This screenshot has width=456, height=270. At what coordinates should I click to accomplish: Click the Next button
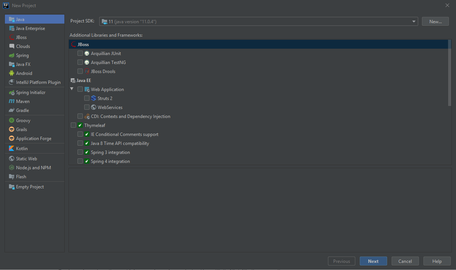click(373, 261)
